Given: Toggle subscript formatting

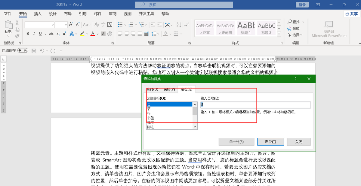Looking at the screenshot, I should click(x=58, y=34).
